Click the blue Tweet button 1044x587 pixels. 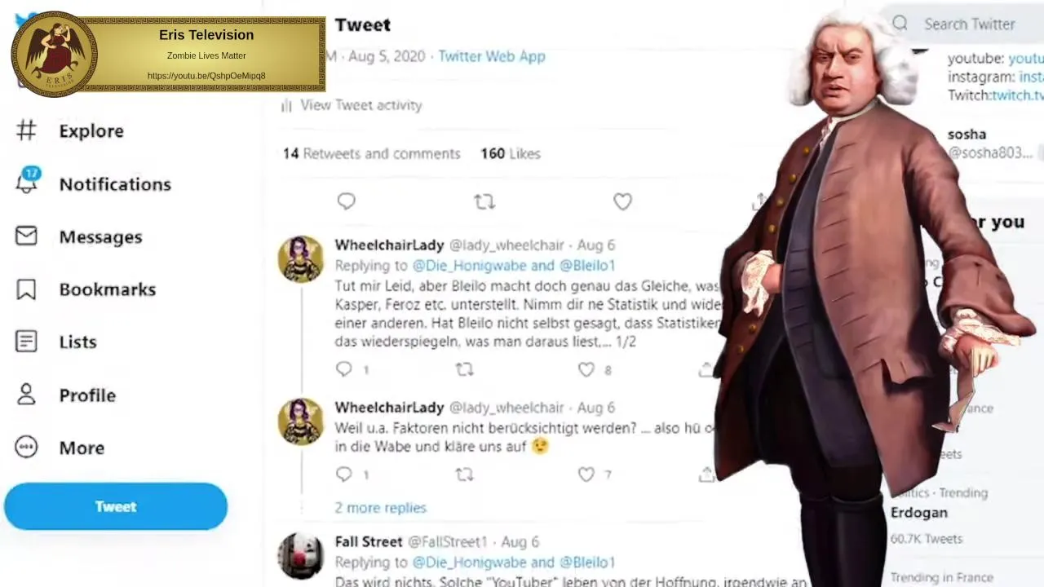click(x=116, y=506)
